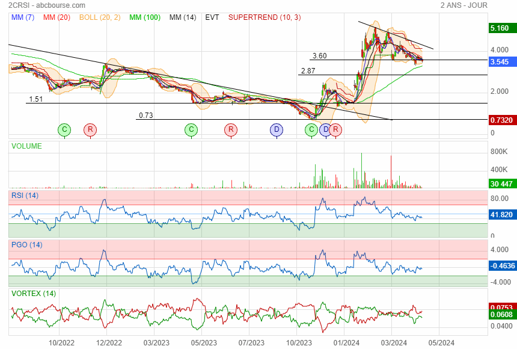Click the 10/2022 date axis label

[62, 343]
